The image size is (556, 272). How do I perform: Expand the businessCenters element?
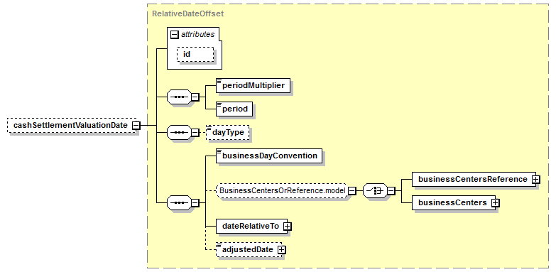pos(495,203)
